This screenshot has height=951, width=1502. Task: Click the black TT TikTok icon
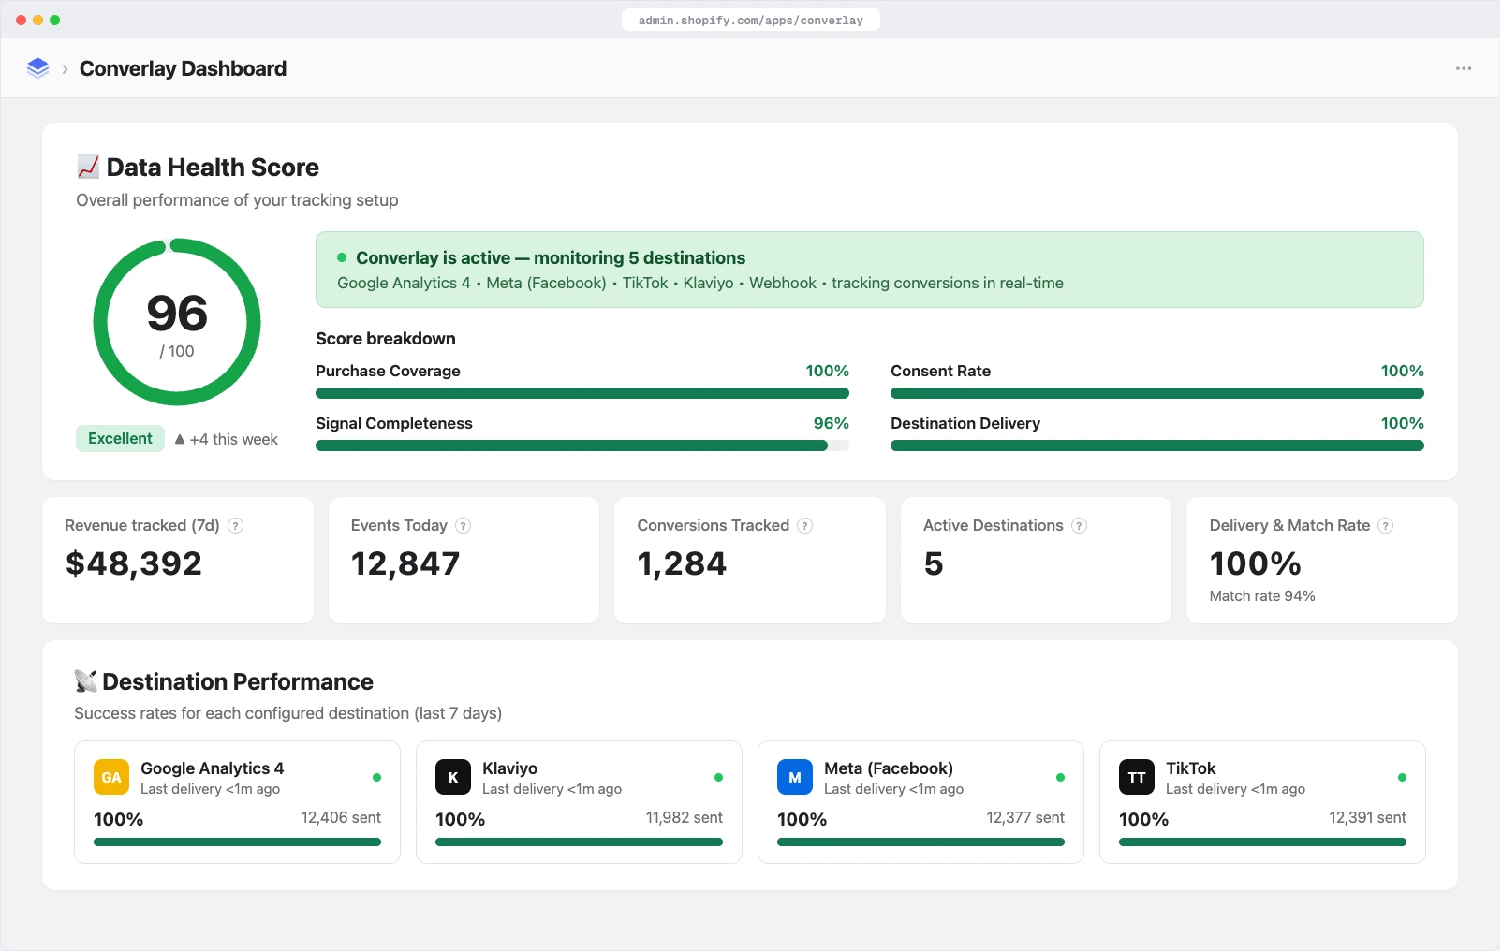click(x=1137, y=778)
